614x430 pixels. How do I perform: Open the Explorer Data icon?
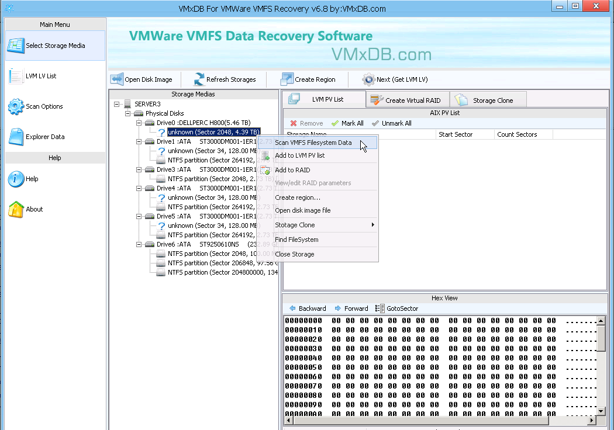pos(16,137)
